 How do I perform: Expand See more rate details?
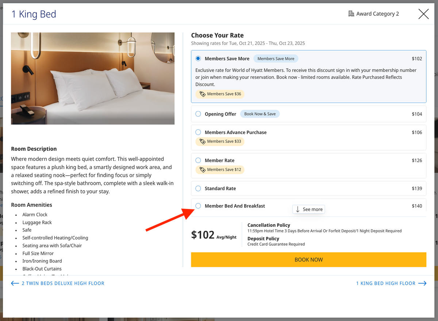pyautogui.click(x=308, y=209)
